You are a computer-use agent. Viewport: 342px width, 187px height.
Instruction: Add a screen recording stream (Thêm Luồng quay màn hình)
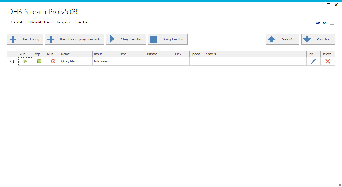point(74,39)
